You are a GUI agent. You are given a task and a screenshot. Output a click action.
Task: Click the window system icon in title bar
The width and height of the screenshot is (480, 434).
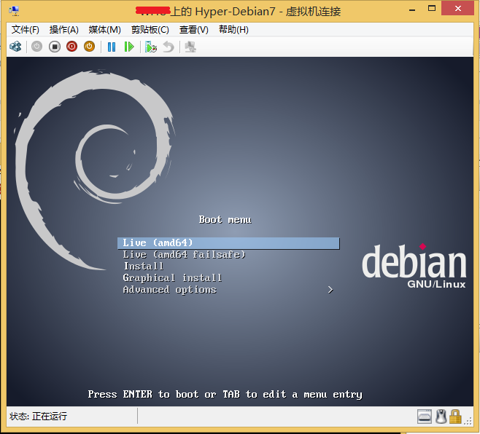coord(14,11)
